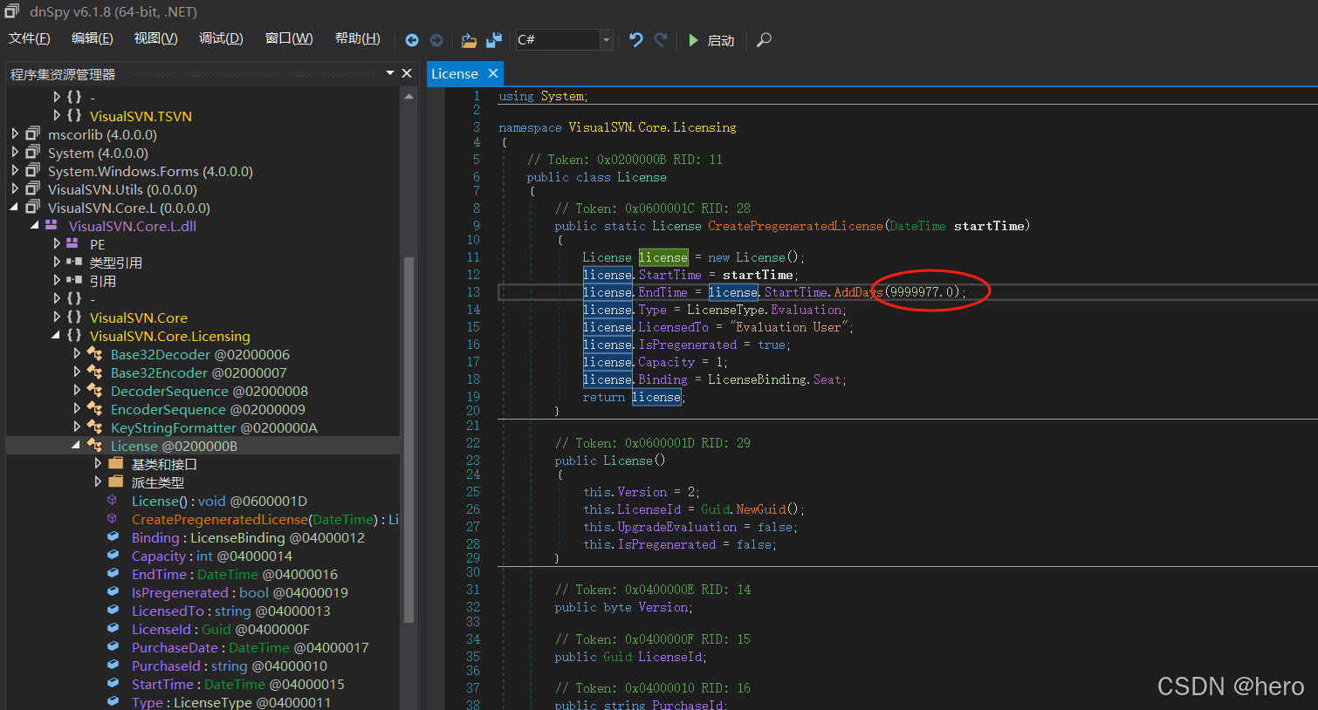Click the 基类和接口 folder icon
Viewport: 1318px width, 710px height.
[116, 464]
